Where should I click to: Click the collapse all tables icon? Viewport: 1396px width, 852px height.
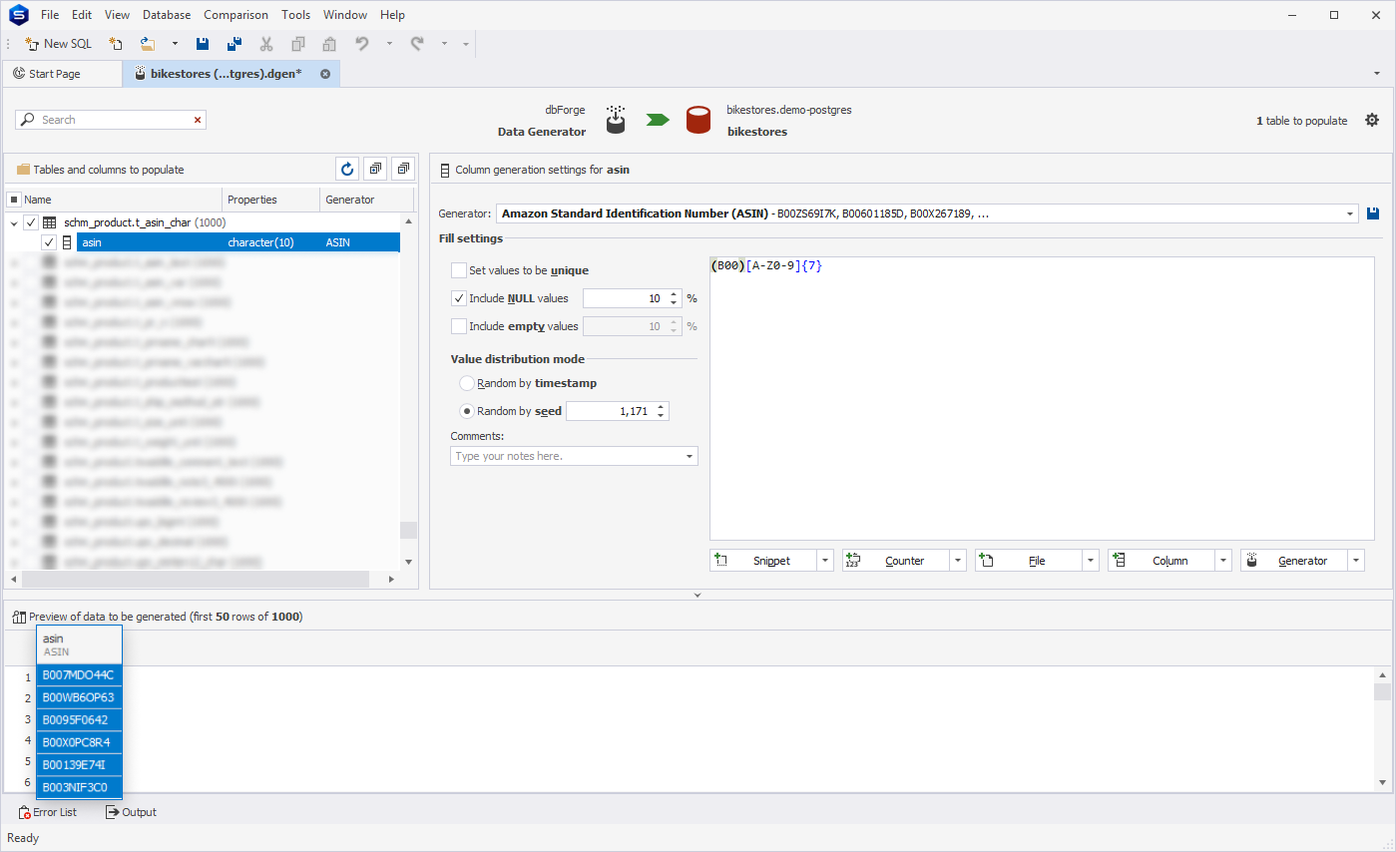pos(403,170)
